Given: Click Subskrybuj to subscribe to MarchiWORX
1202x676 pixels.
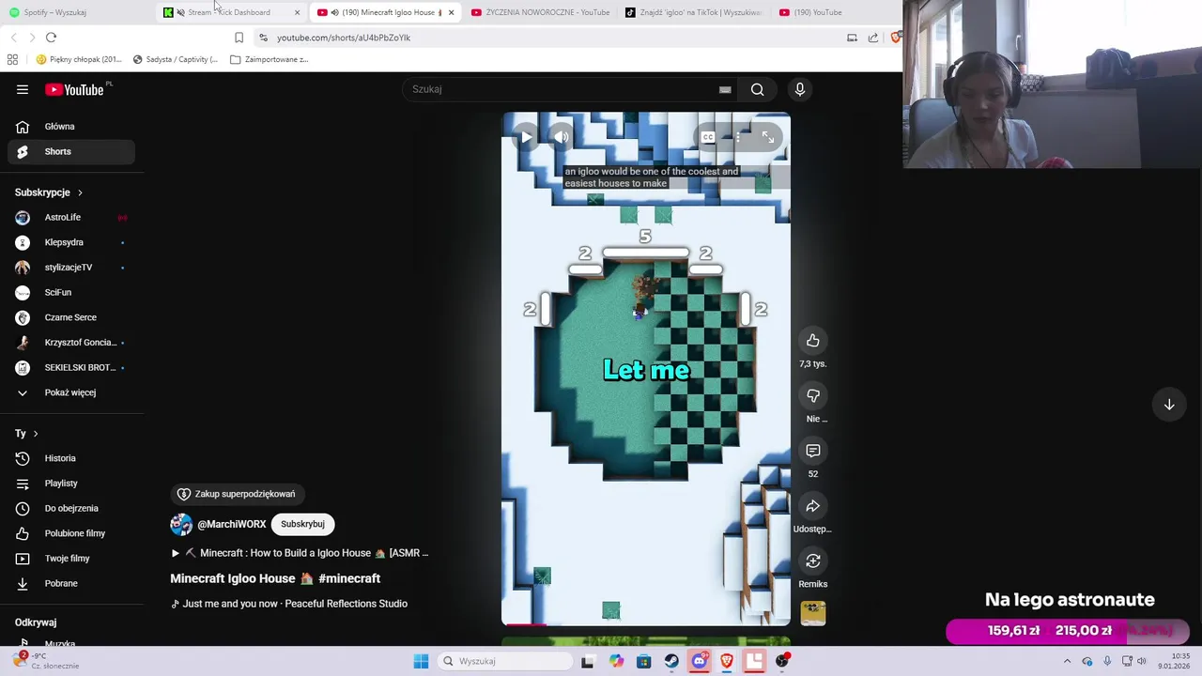Looking at the screenshot, I should pyautogui.click(x=302, y=524).
